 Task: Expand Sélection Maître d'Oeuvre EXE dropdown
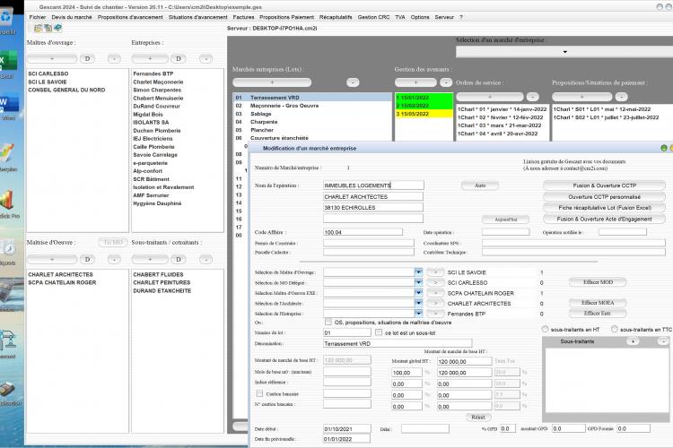point(418,292)
